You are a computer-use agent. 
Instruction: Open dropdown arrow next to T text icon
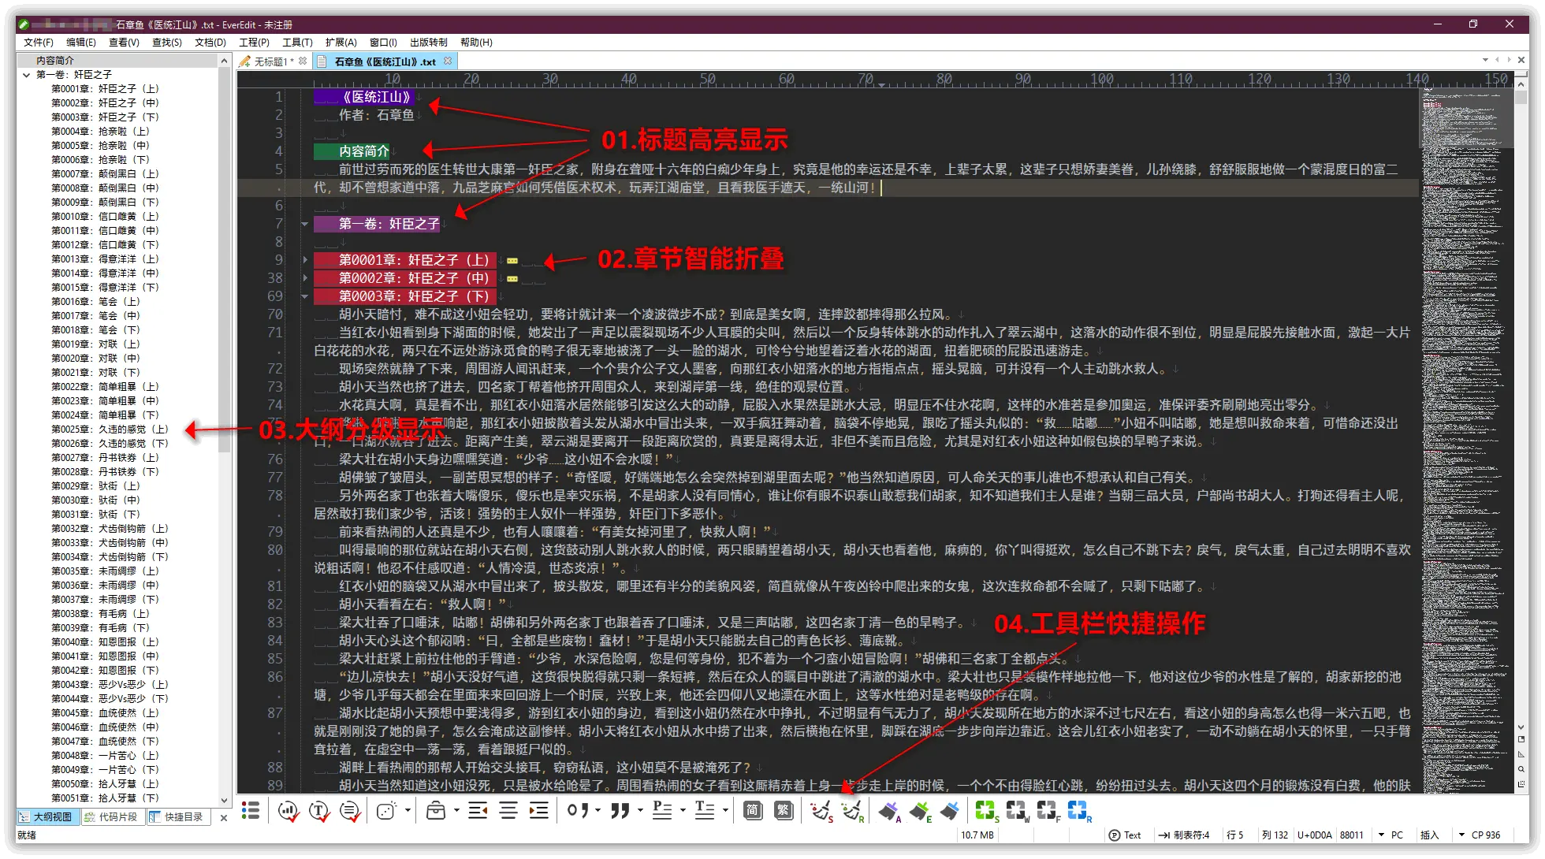(x=725, y=810)
